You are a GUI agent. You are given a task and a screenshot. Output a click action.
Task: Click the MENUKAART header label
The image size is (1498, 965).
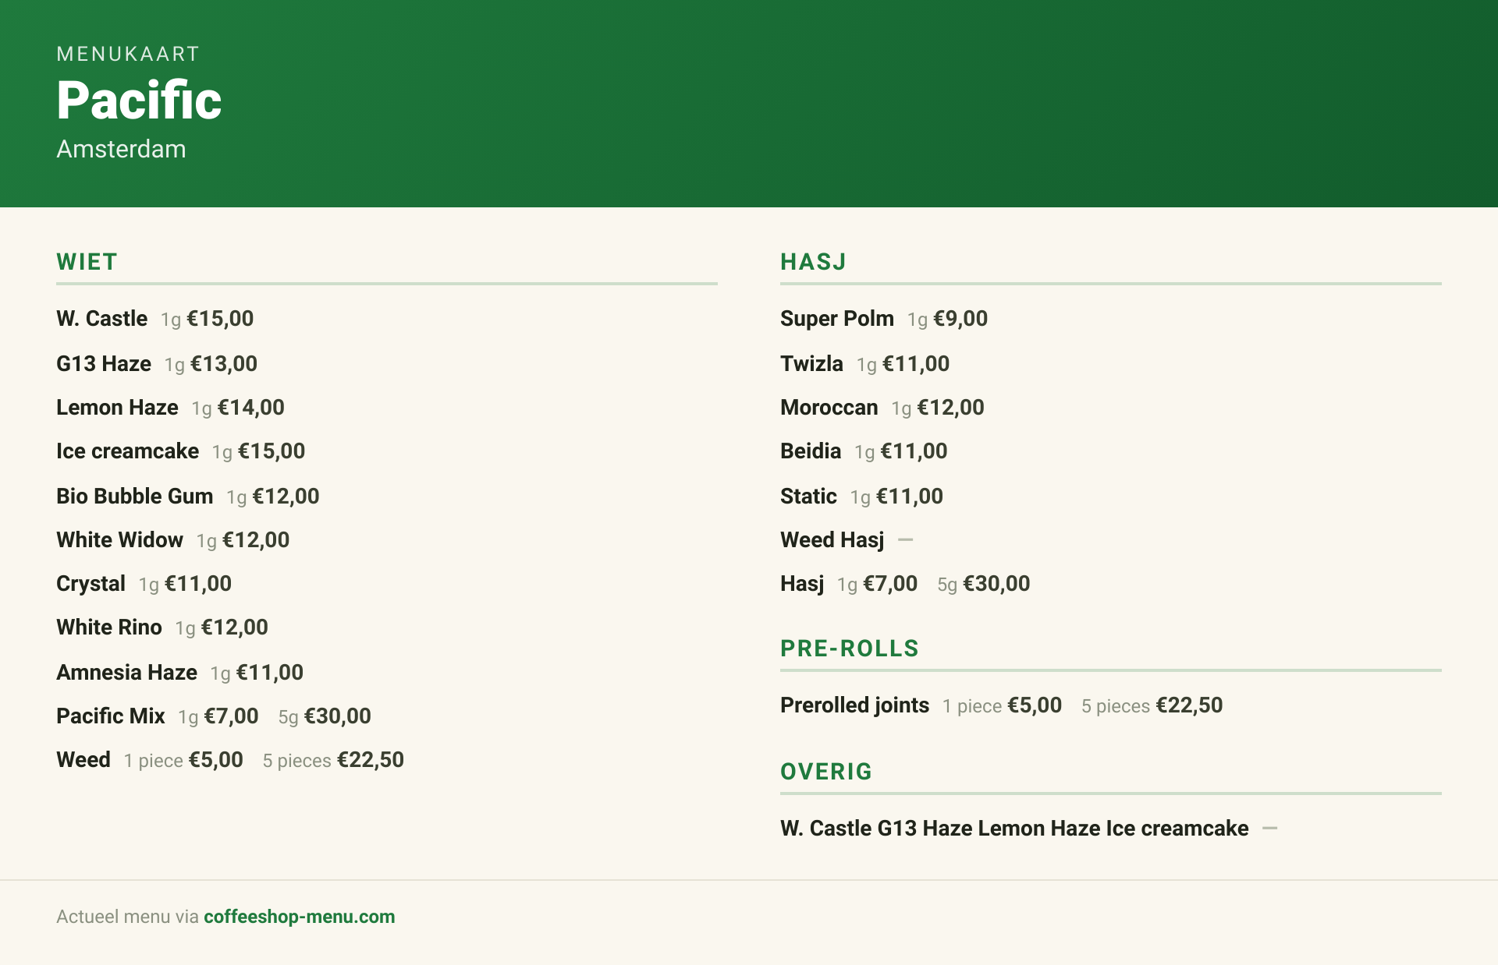coord(128,54)
